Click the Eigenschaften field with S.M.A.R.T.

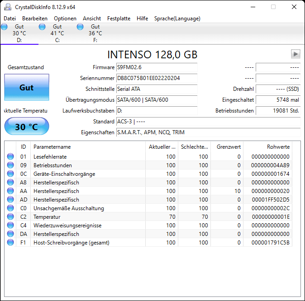[x=208, y=132]
